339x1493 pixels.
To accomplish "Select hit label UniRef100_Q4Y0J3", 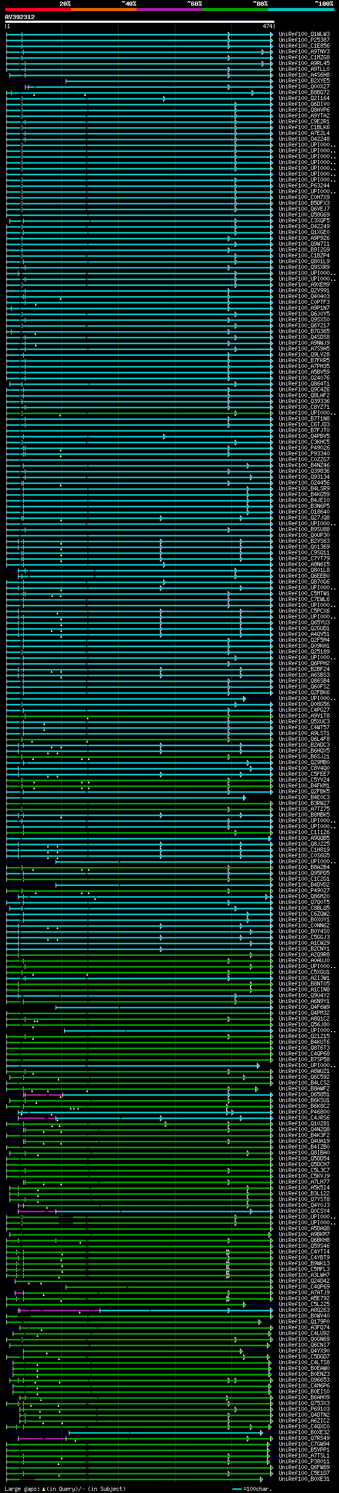I will click(304, 1205).
